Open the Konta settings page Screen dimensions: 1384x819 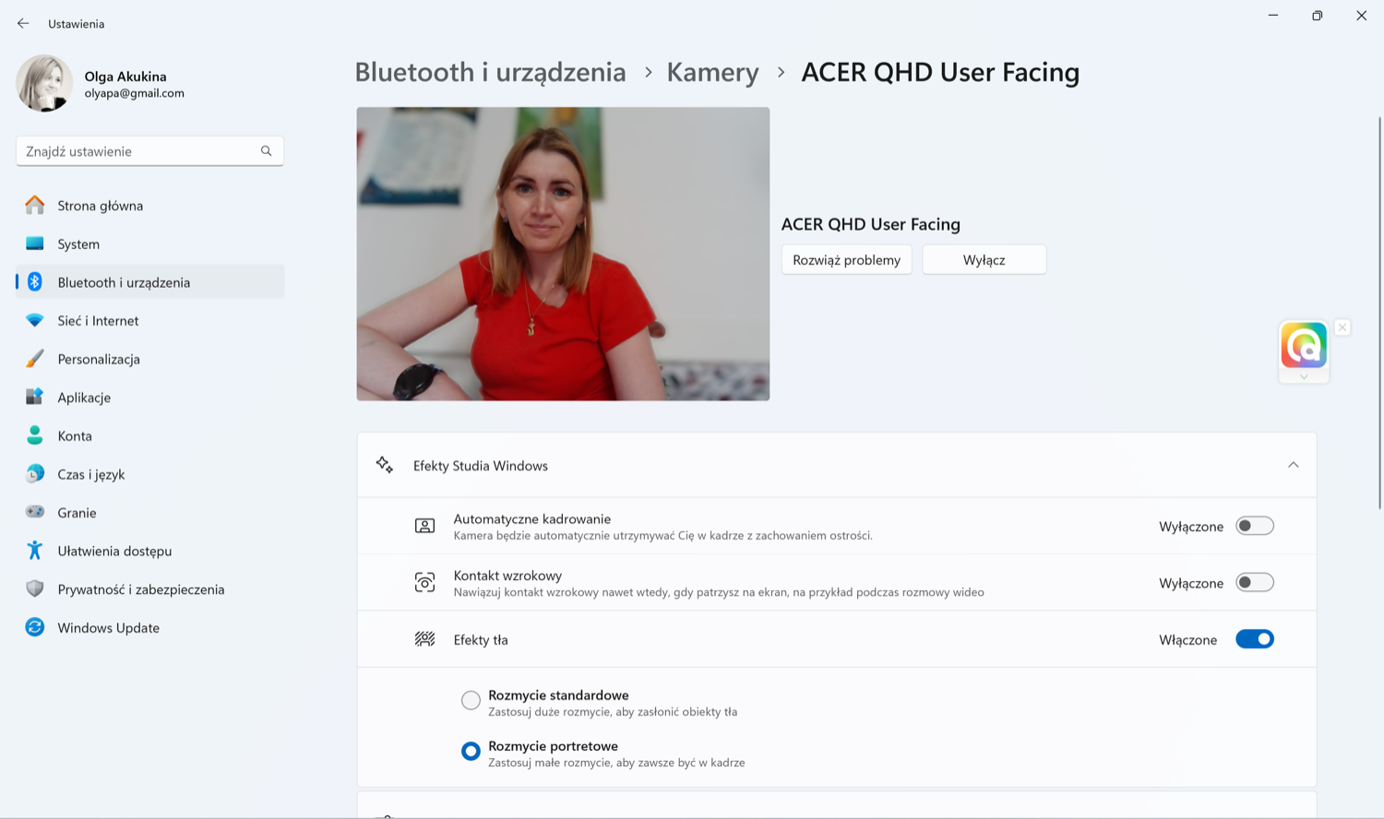pos(149,435)
